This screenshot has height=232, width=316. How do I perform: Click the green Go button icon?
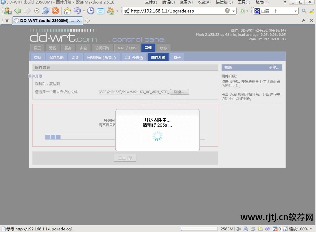click(242, 11)
